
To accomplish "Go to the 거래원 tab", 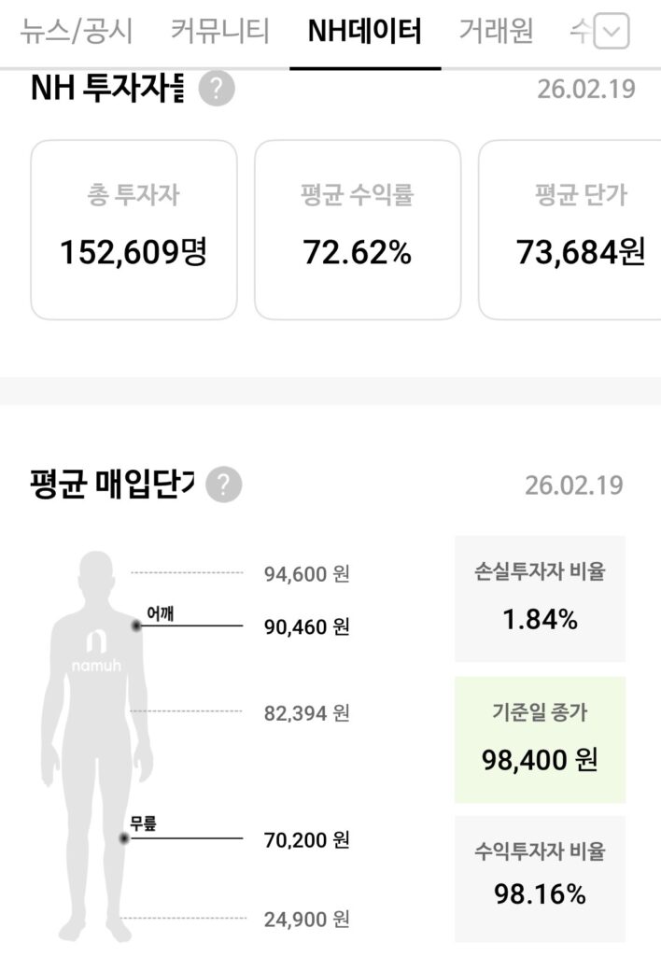I will click(496, 32).
